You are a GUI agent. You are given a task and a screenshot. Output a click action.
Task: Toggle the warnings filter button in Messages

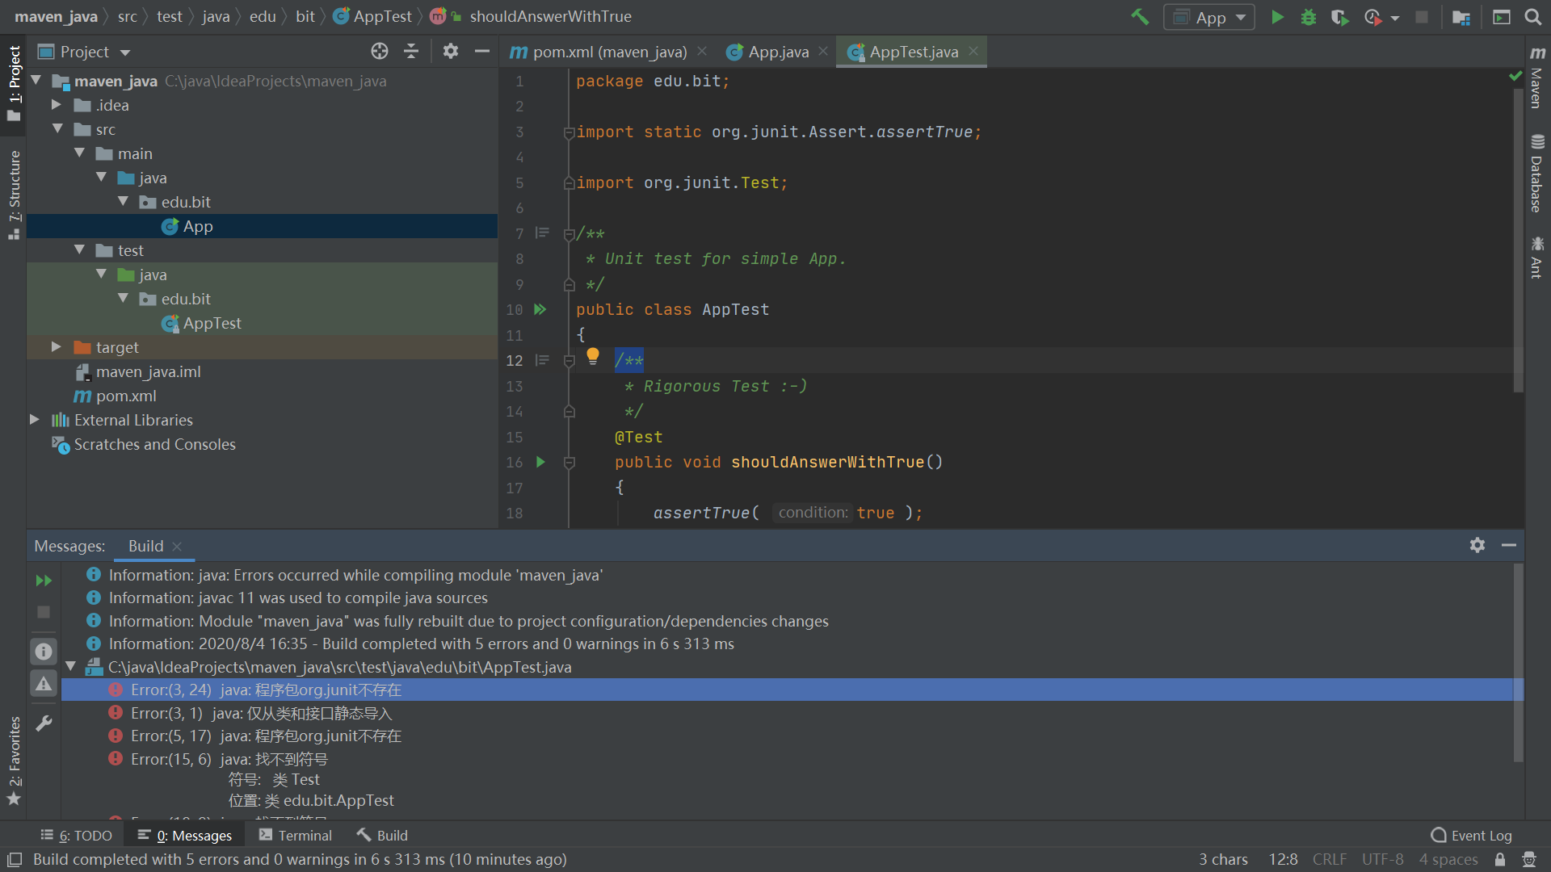pyautogui.click(x=44, y=684)
